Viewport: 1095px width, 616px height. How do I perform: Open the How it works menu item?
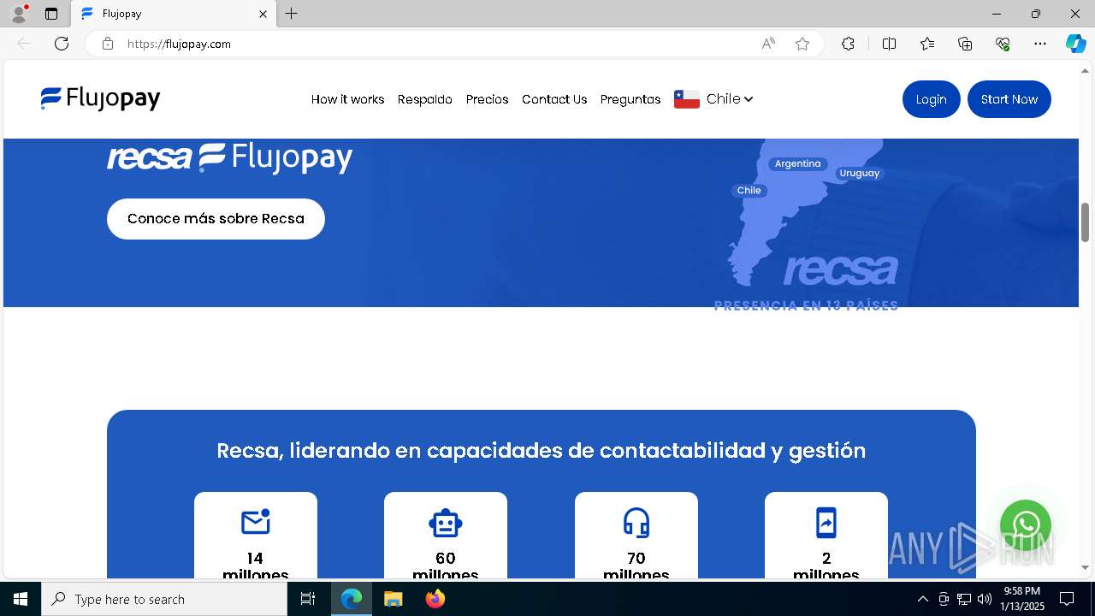tap(347, 99)
